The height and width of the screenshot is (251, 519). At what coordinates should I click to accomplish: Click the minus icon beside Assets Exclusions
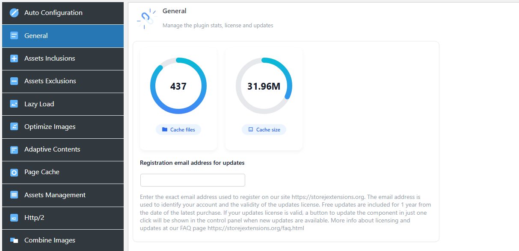[x=13, y=81]
